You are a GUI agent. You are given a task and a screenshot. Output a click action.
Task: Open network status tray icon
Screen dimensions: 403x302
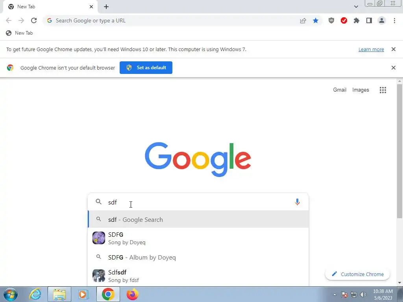coord(354,295)
